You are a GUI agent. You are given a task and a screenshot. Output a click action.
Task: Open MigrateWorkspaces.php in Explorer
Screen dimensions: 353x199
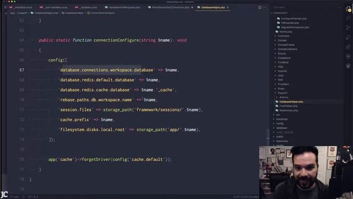(x=295, y=27)
